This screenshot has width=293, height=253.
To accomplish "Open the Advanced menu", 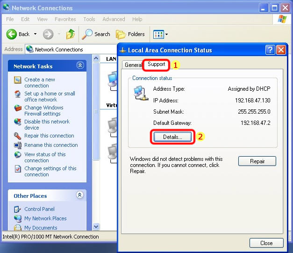I will pos(114,19).
